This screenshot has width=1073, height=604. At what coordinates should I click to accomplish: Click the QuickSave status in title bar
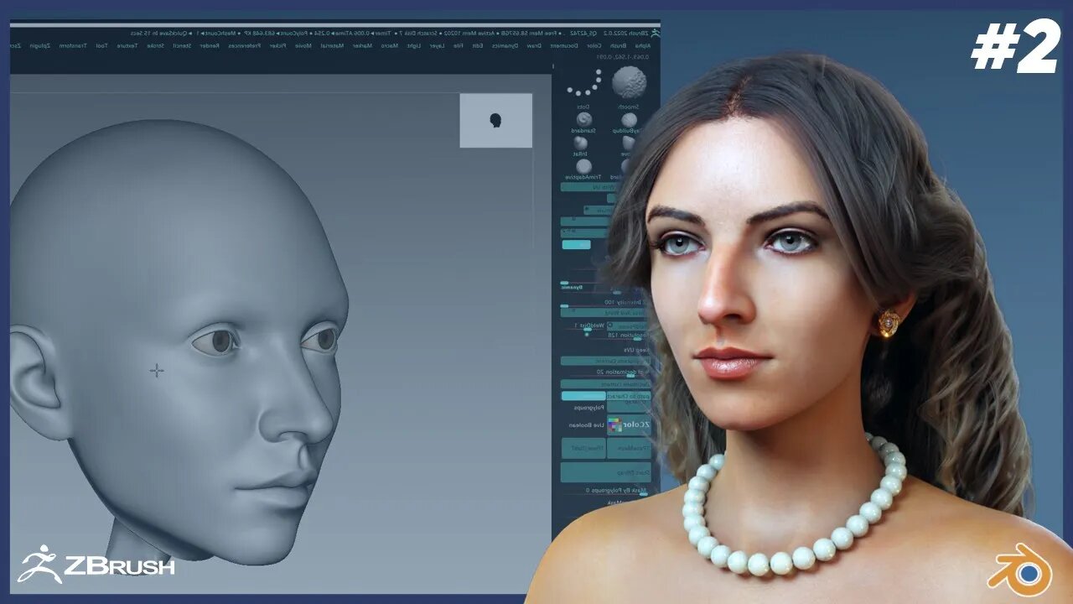pos(159,33)
